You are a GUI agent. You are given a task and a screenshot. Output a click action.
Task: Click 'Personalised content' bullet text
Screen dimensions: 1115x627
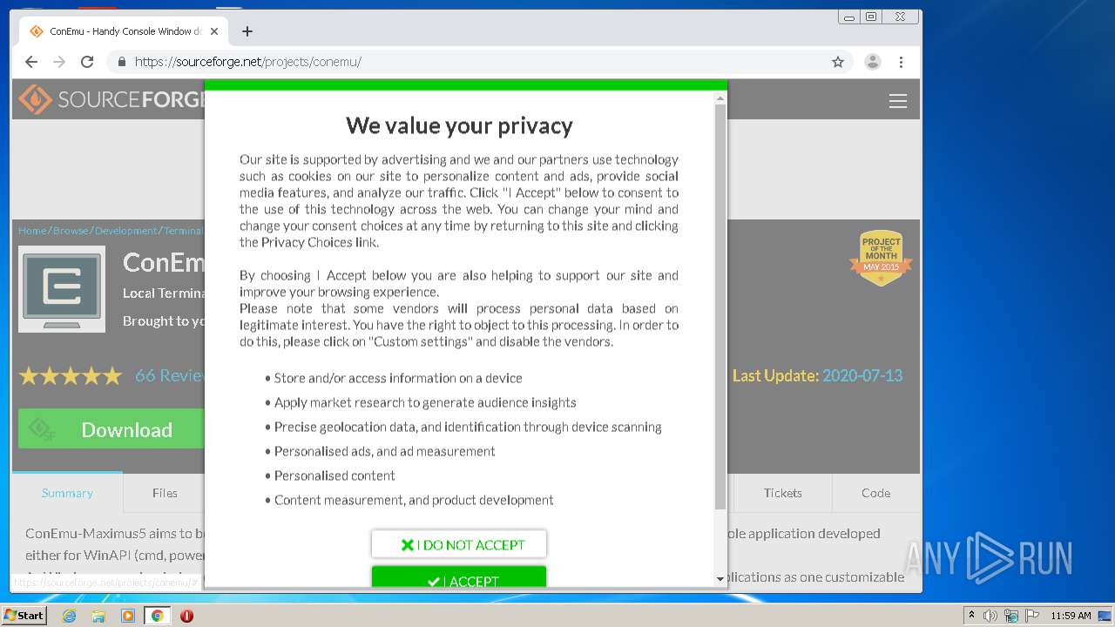[x=334, y=475]
